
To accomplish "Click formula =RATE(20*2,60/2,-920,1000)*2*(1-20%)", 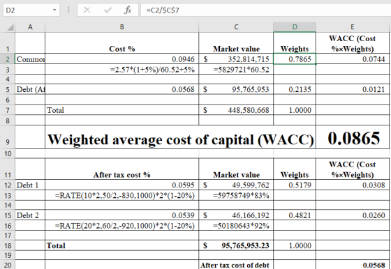I will (125, 226).
